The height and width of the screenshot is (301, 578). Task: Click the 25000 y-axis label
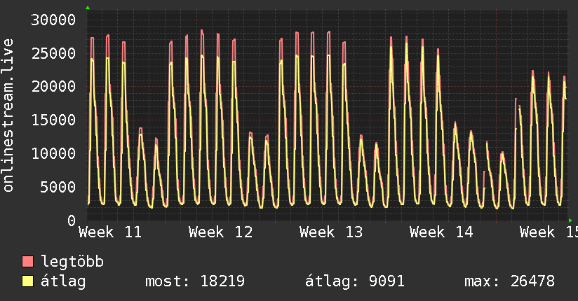[x=53, y=53]
